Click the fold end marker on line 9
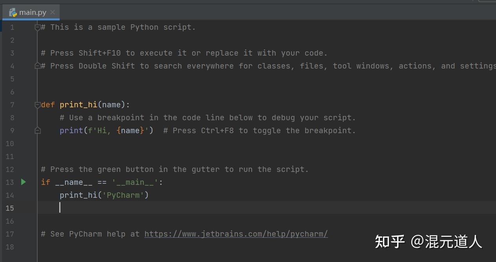 (x=38, y=130)
